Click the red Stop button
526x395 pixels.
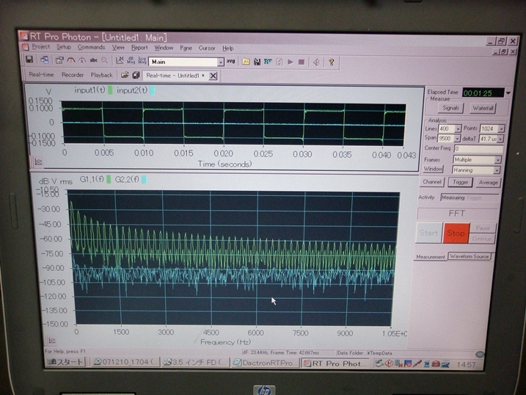coord(456,233)
